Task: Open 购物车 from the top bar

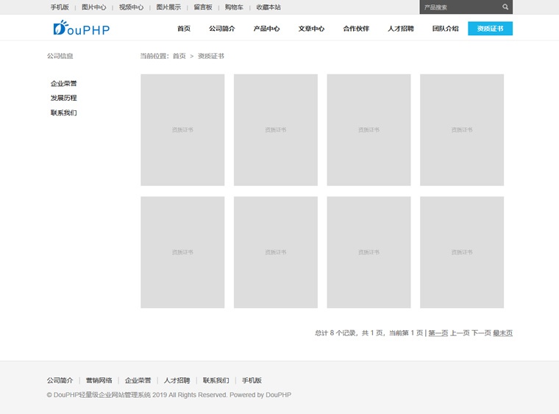Action: click(234, 7)
